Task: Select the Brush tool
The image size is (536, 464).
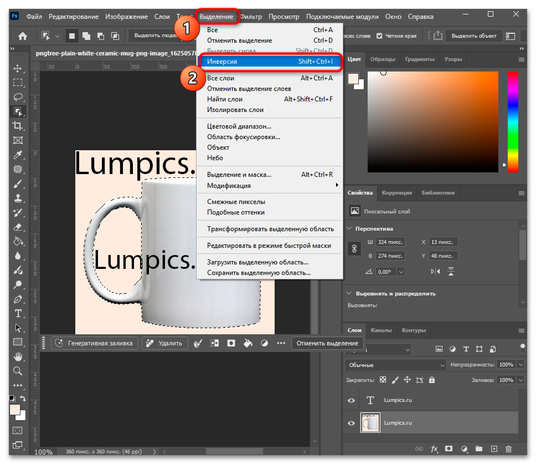Action: click(x=18, y=183)
